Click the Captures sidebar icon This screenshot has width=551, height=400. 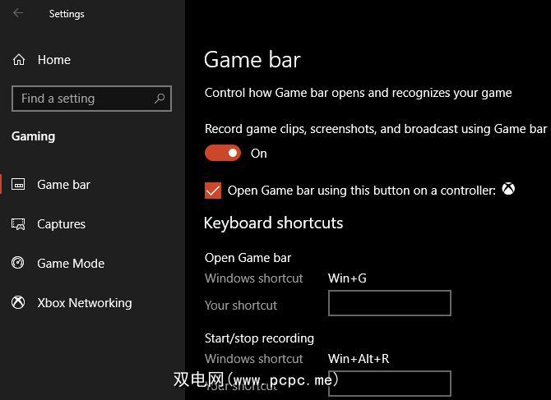[18, 224]
